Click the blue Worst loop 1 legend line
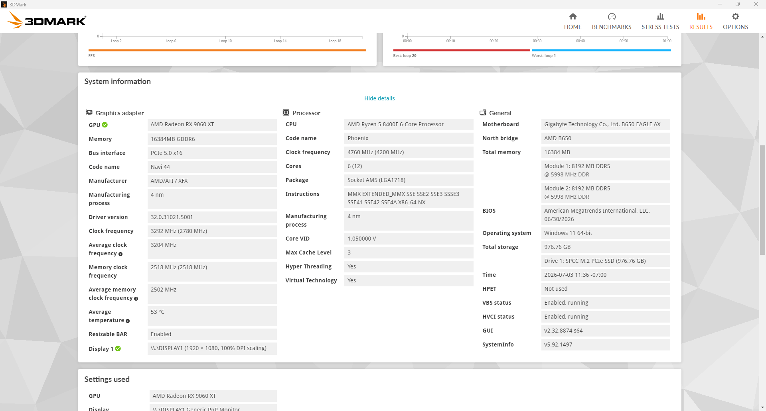The width and height of the screenshot is (766, 411). tap(601, 50)
